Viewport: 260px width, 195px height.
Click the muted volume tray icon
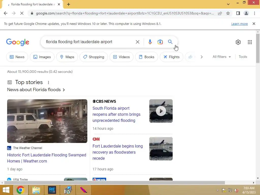coord(236,190)
